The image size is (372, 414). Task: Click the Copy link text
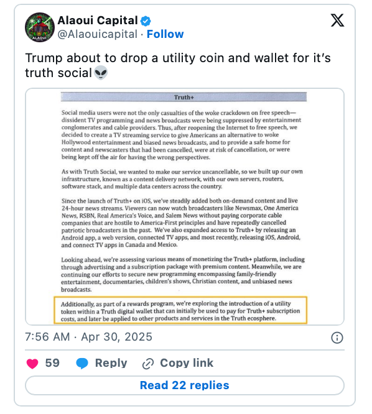coord(187,363)
